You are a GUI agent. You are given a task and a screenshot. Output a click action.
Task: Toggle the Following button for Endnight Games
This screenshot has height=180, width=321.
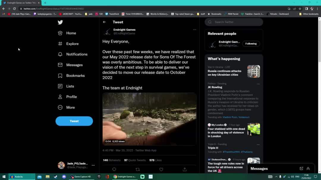[251, 44]
